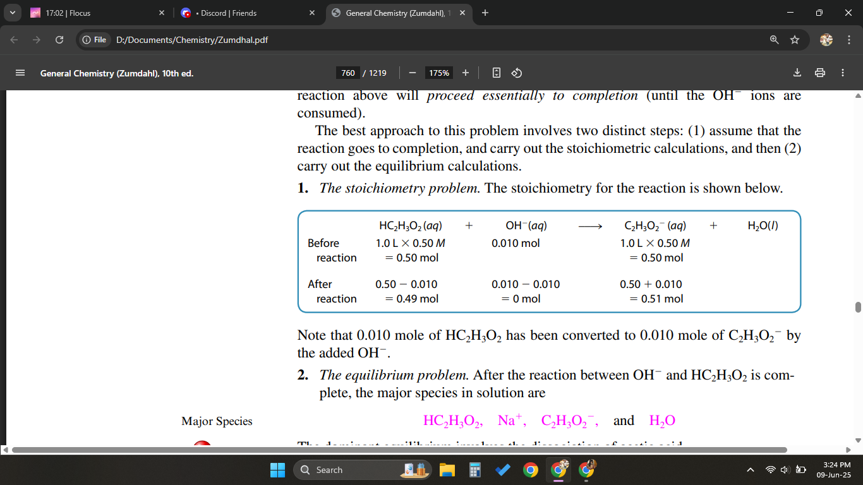Viewport: 863px width, 485px height.
Task: Click the '= 0.49 mol' table value
Action: [412, 299]
